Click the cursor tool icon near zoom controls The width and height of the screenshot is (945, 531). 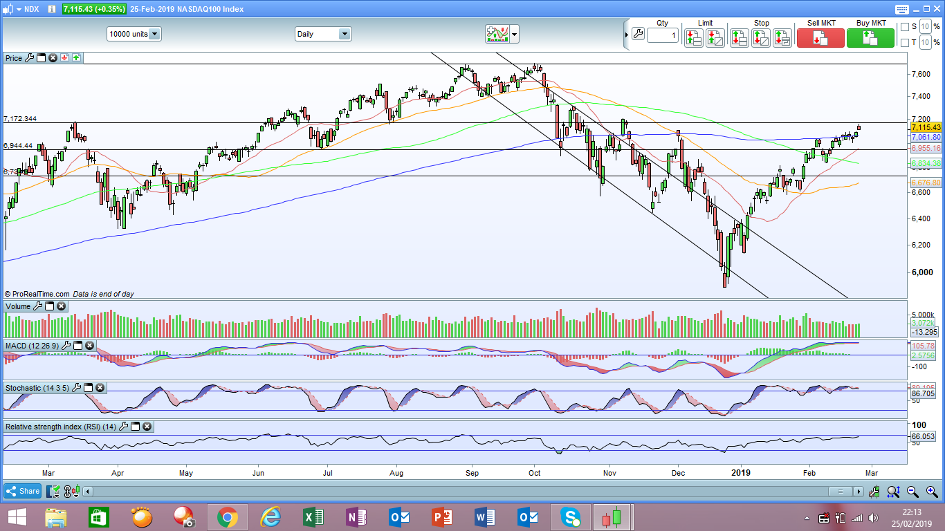click(x=874, y=492)
